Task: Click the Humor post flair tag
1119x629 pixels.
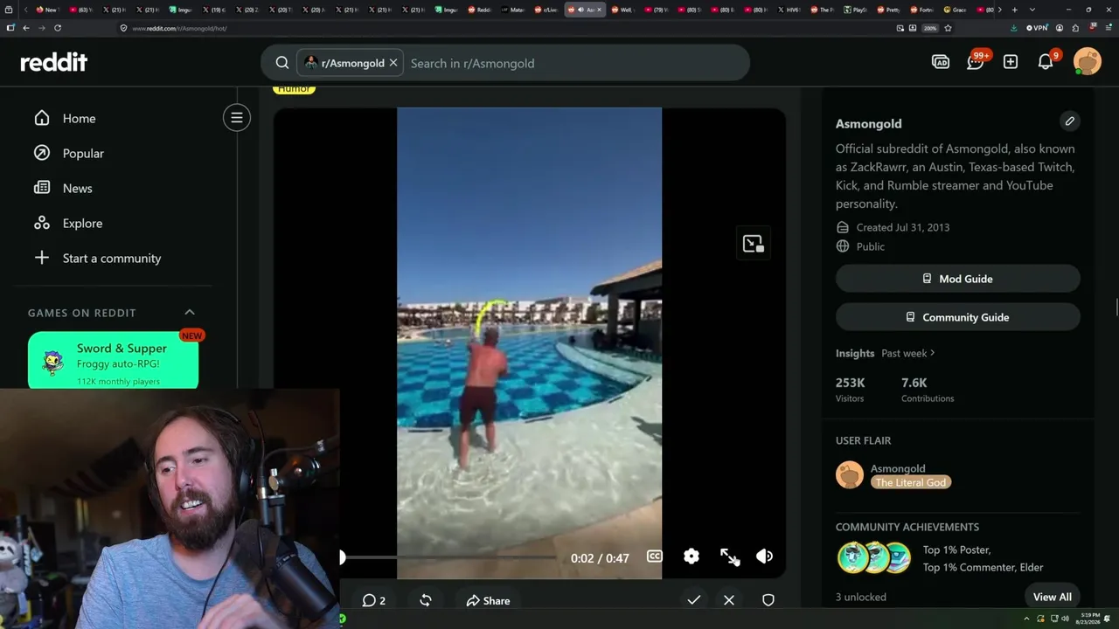Action: 294,89
